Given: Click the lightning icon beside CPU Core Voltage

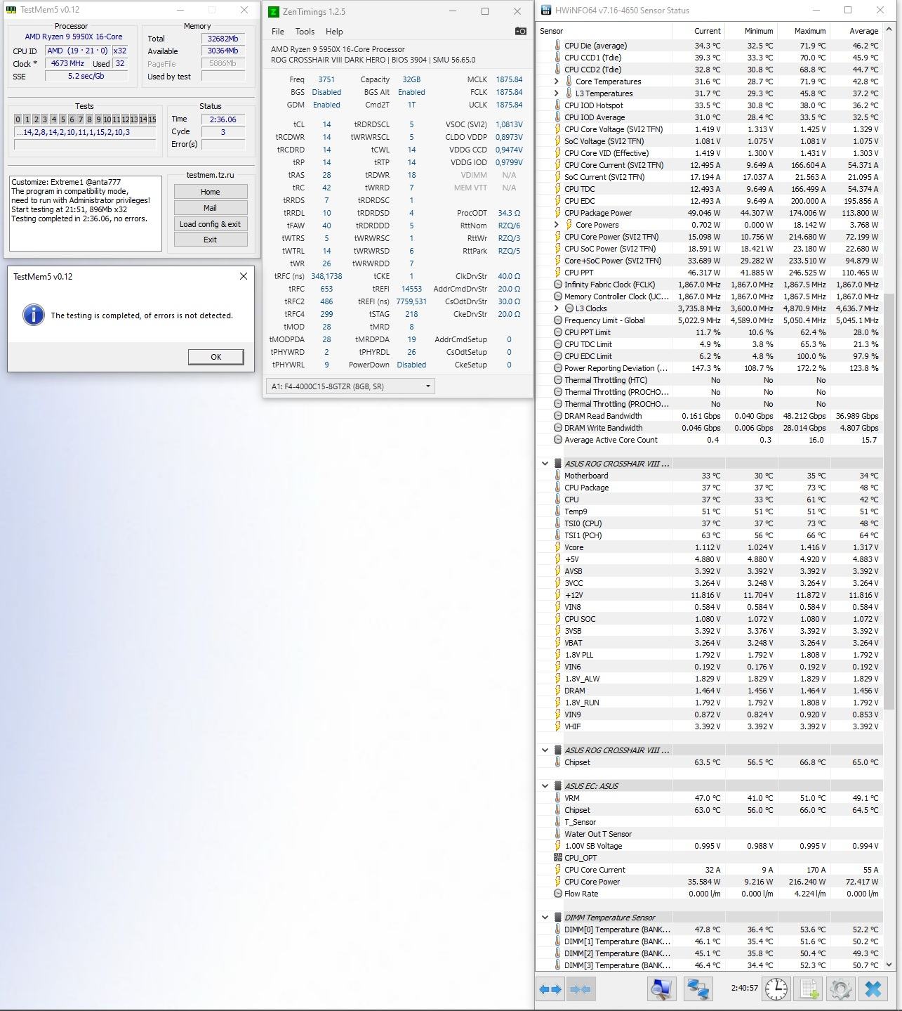Looking at the screenshot, I should (557, 129).
